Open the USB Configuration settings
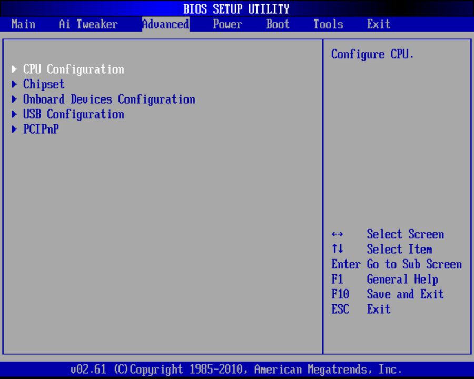This screenshot has width=474, height=379. [x=73, y=114]
